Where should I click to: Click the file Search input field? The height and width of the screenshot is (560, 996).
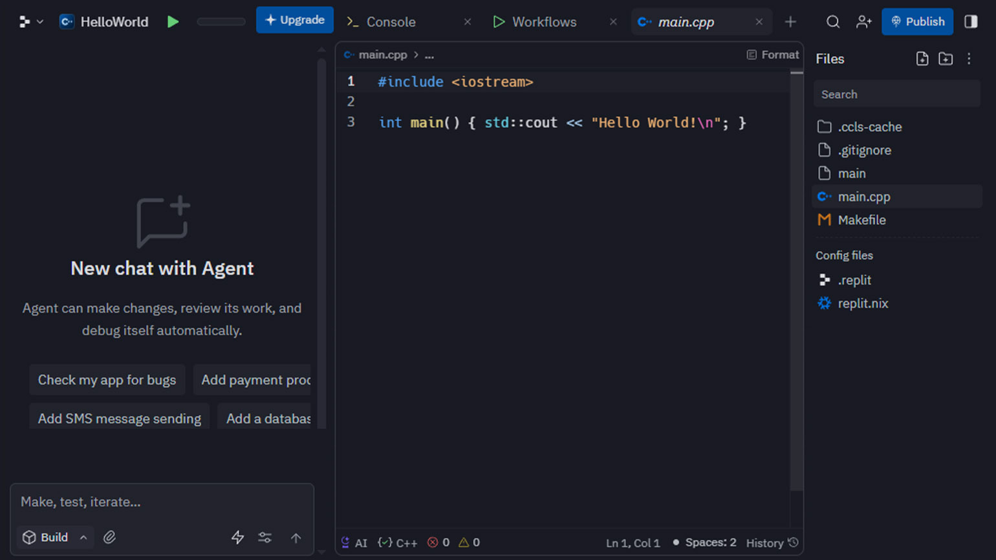896,94
